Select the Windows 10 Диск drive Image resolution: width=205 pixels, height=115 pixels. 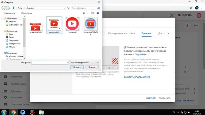click(x=14, y=56)
